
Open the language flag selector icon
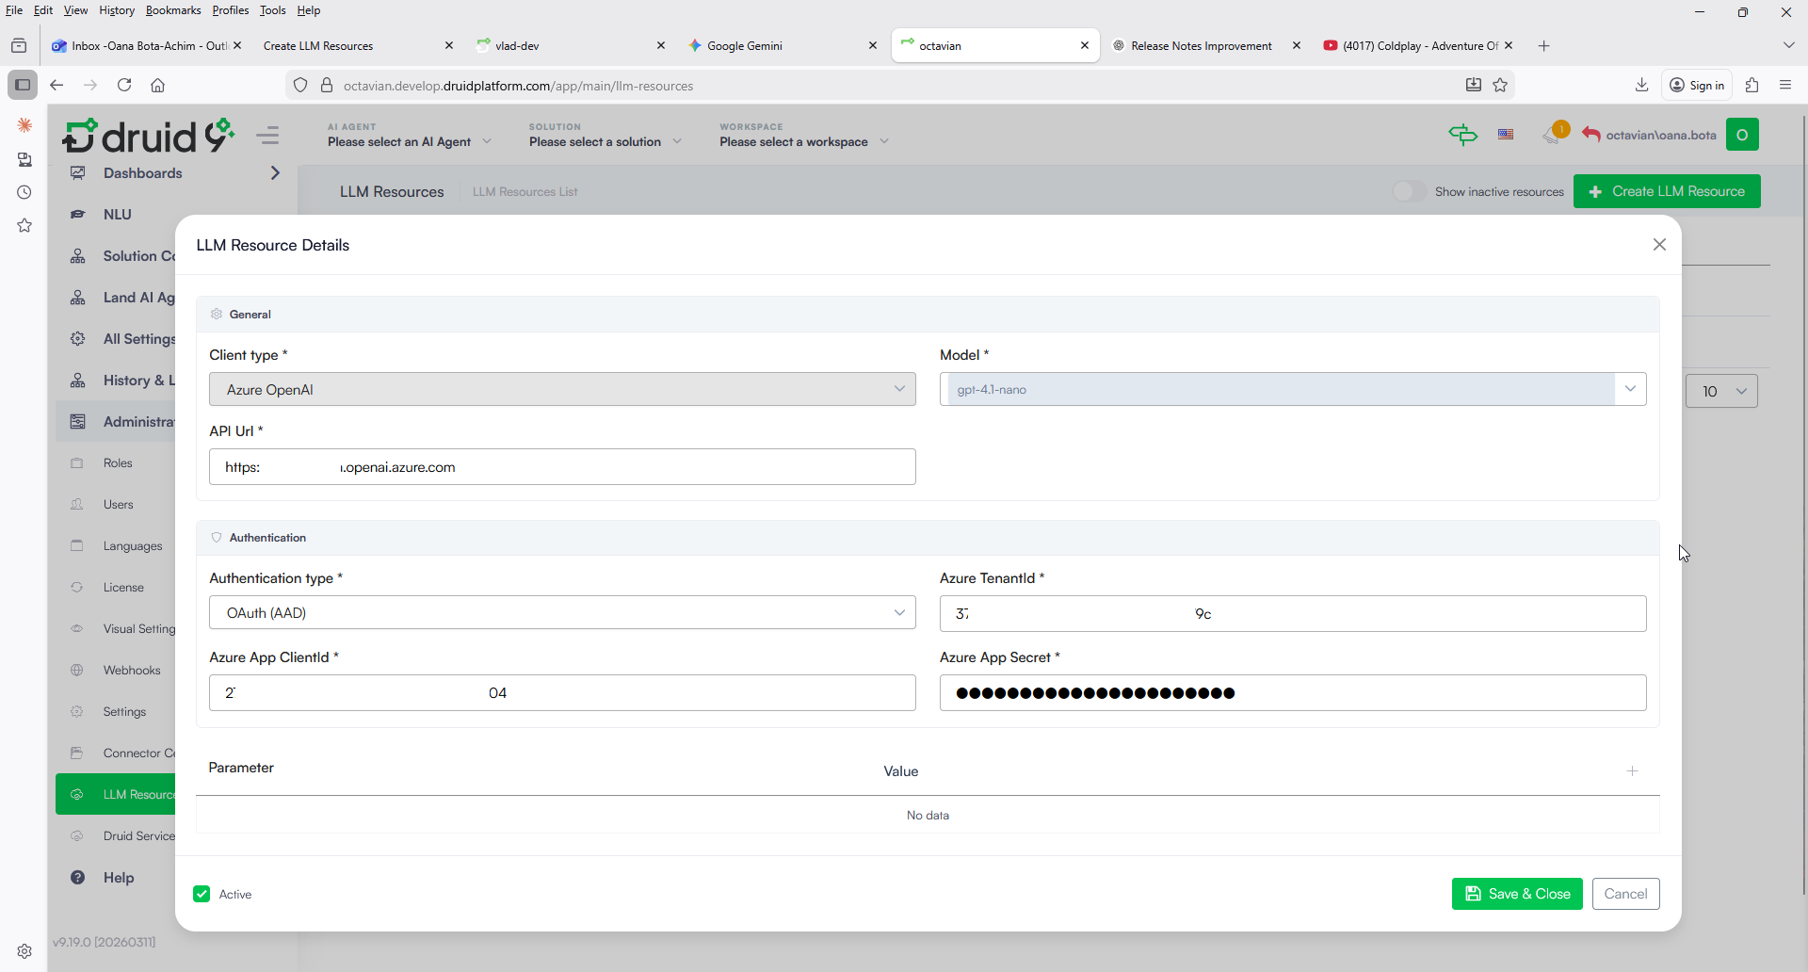1506,135
